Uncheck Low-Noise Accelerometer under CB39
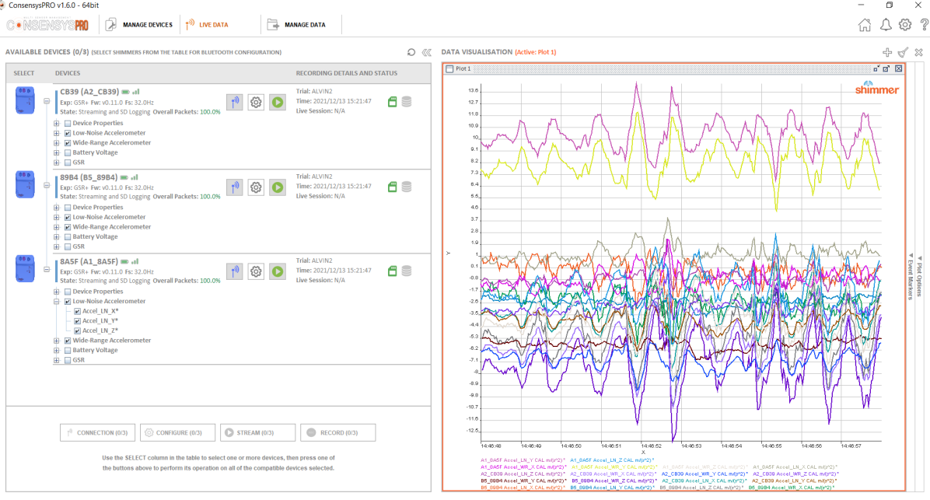Image resolution: width=930 pixels, height=500 pixels. (x=68, y=133)
